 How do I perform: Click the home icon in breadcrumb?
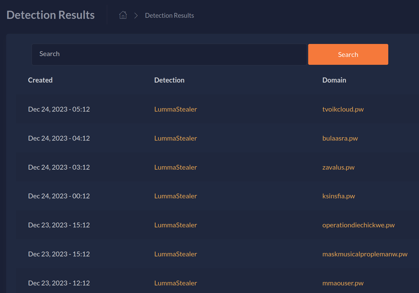click(123, 15)
